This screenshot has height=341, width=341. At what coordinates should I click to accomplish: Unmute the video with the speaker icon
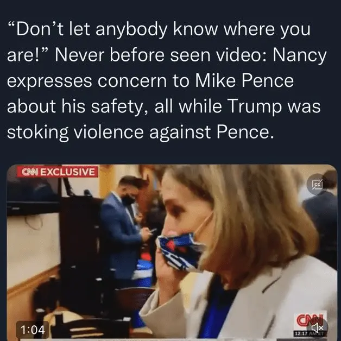[317, 327]
